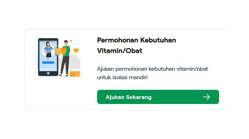Click the Vitamin/Obat heading line
This screenshot has width=249, height=139.
pyautogui.click(x=120, y=51)
